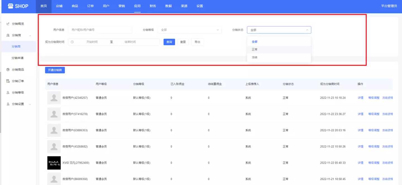The height and width of the screenshot is (185, 402).
Task: Focus the 用户信息 search input field
Action: point(100,30)
